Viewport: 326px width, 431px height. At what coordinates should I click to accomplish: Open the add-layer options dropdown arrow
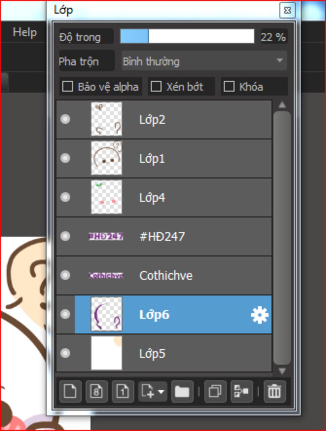[161, 391]
